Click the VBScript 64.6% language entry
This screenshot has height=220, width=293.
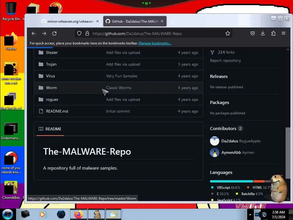pyautogui.click(x=226, y=187)
